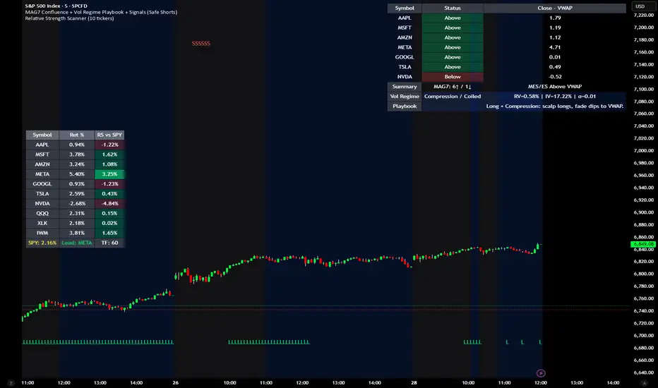Click the 'Long + Compression' playbook text
The width and height of the screenshot is (658, 388).
555,106
